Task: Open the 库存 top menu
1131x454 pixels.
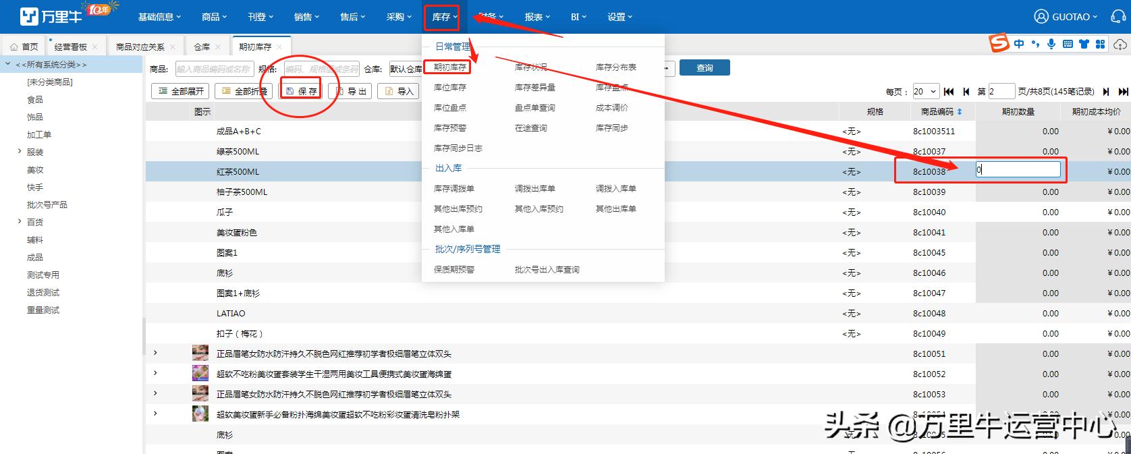Action: (445, 17)
